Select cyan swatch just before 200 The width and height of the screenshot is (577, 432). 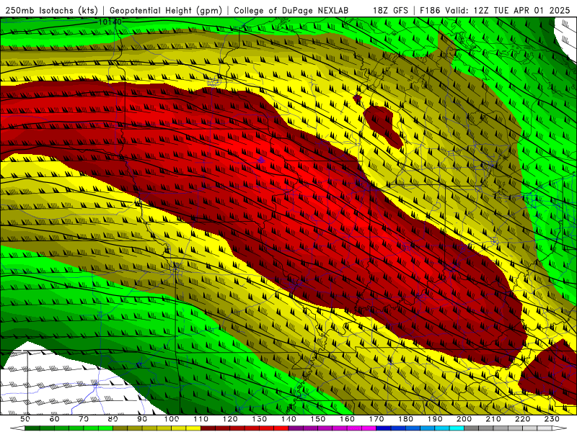457,428
